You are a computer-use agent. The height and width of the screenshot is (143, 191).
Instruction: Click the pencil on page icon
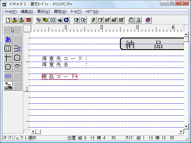[100, 20]
